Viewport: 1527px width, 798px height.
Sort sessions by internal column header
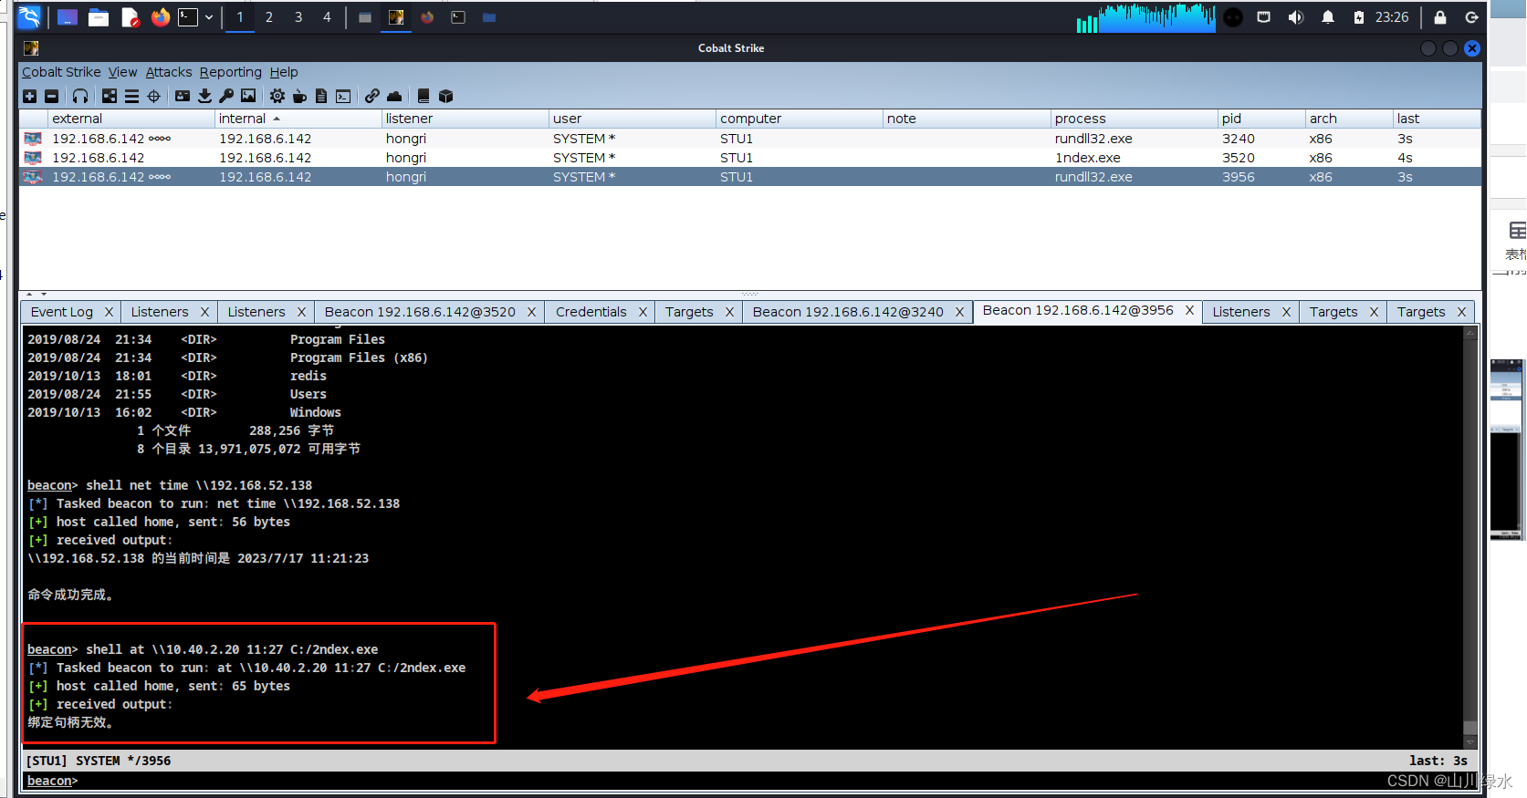[298, 119]
